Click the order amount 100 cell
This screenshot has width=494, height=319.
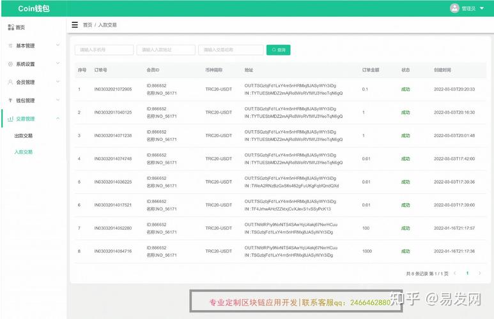(366, 228)
